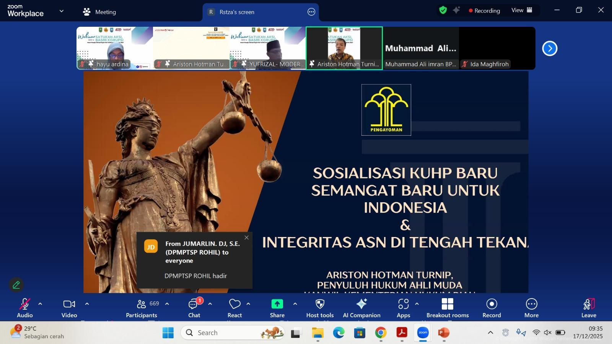612x344 pixels.
Task: Switch to Rstza's screen tab
Action: coord(236,12)
